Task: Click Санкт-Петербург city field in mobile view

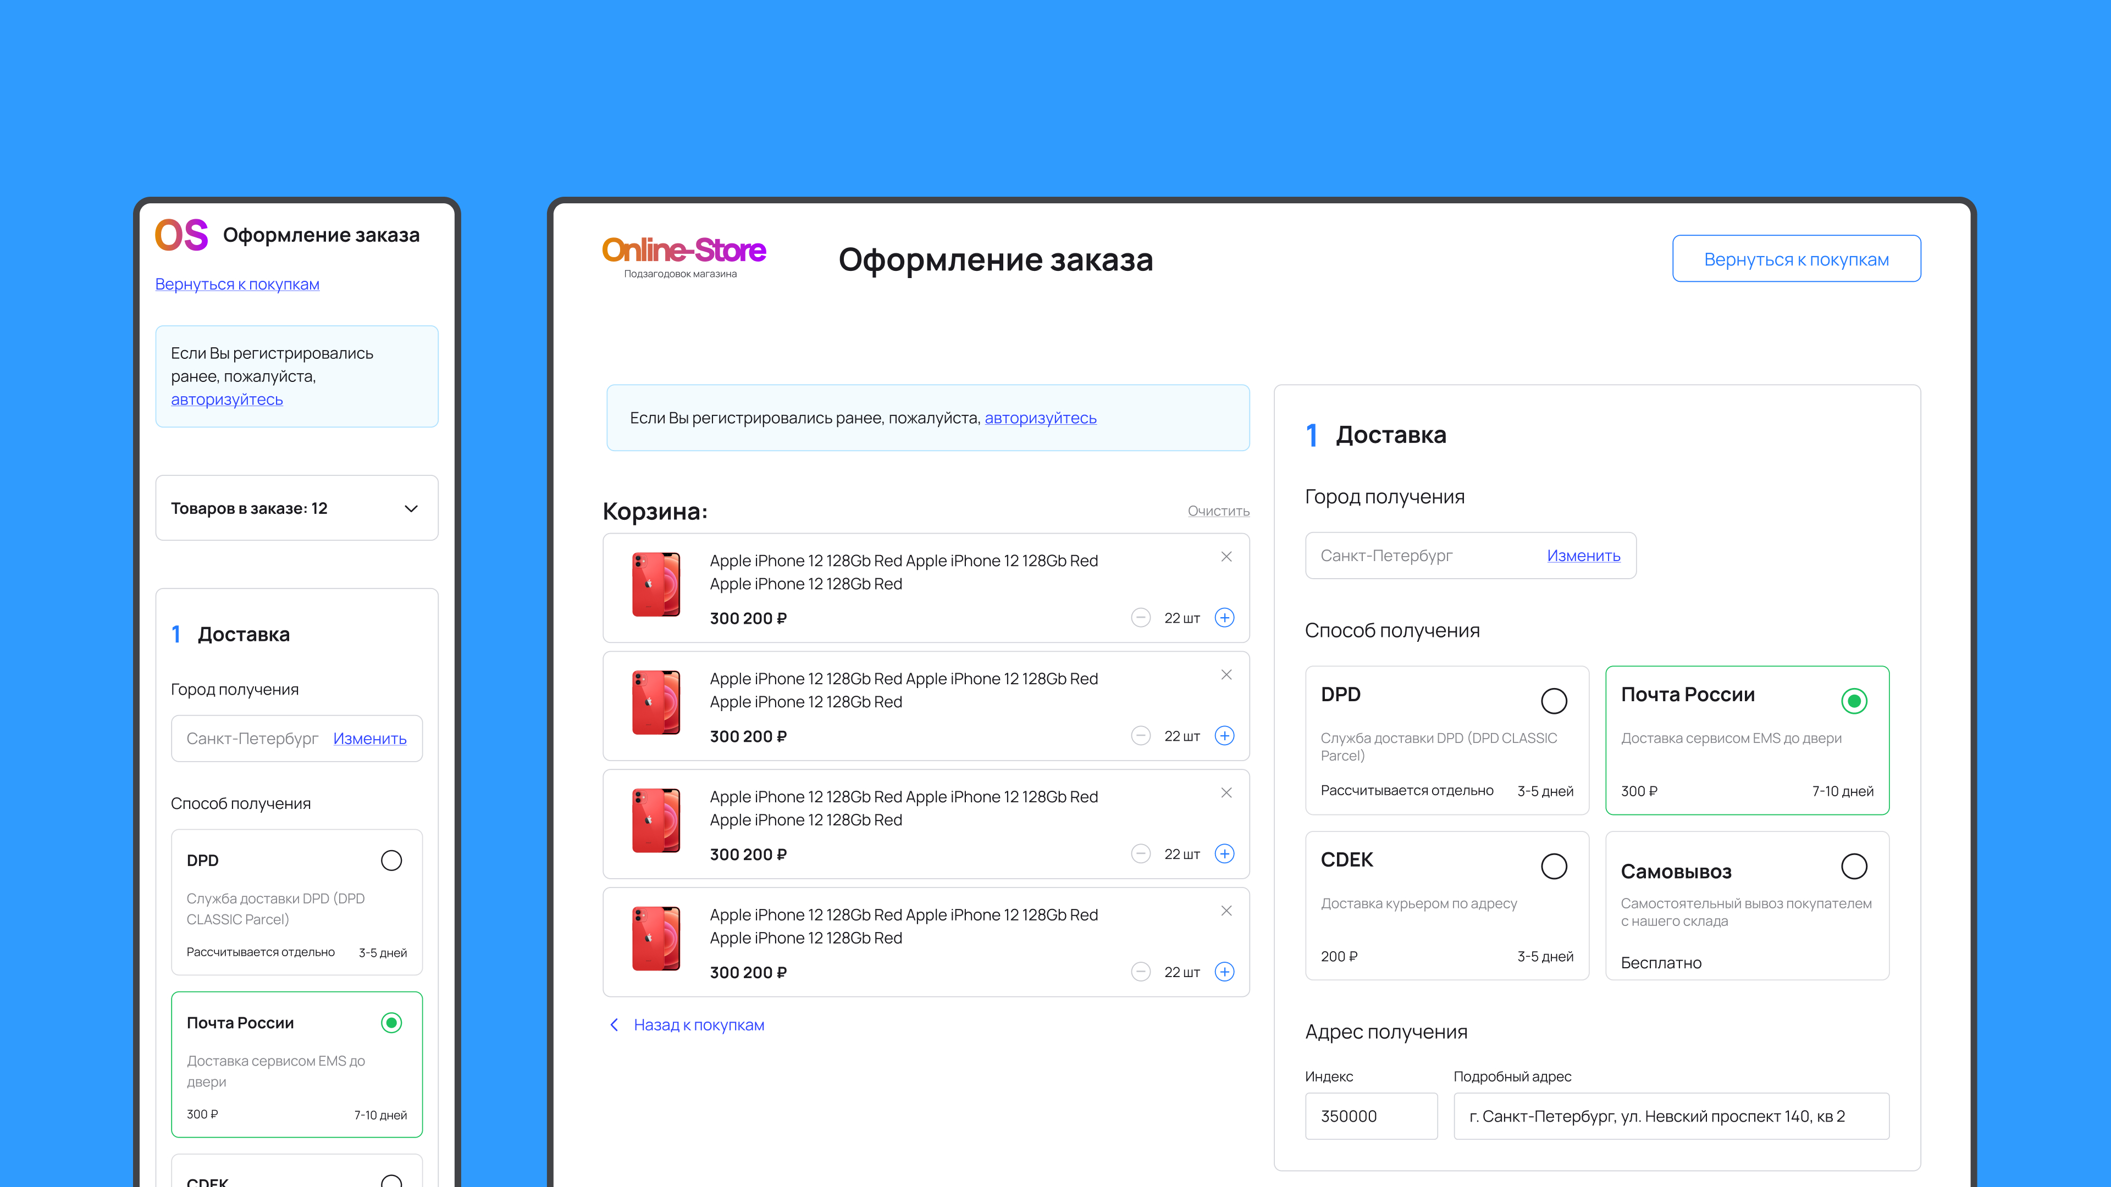Action: click(x=297, y=739)
